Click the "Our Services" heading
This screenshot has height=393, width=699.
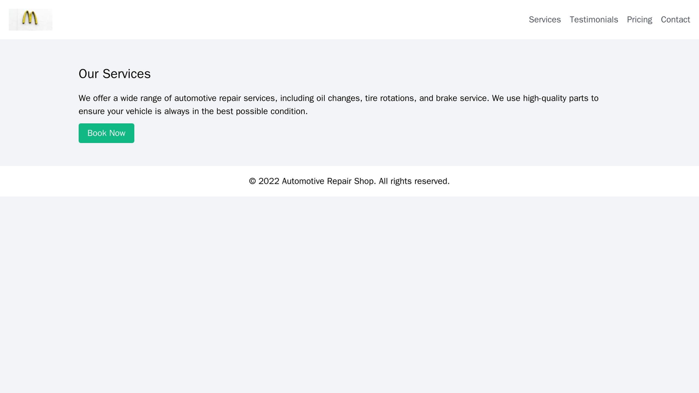click(x=115, y=74)
